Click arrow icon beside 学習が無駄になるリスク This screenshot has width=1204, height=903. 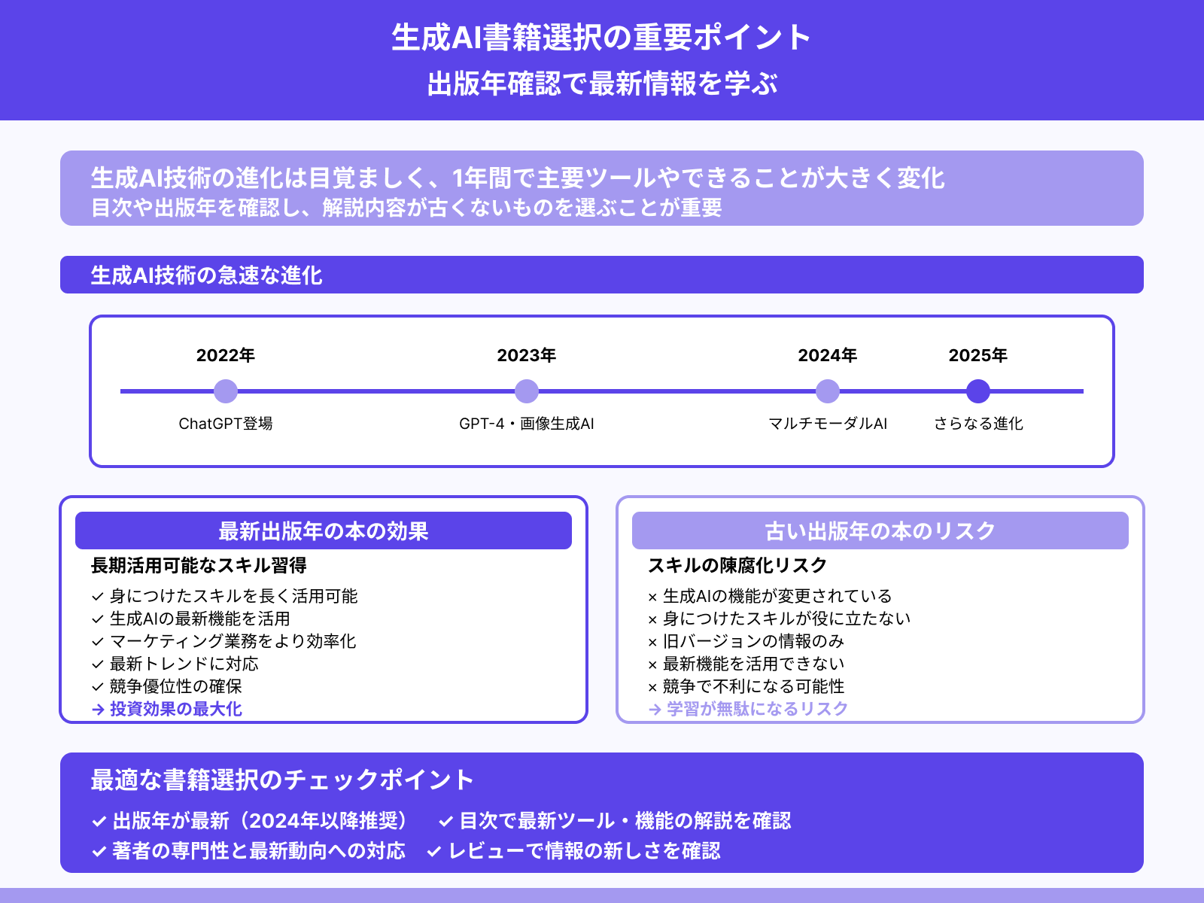655,710
